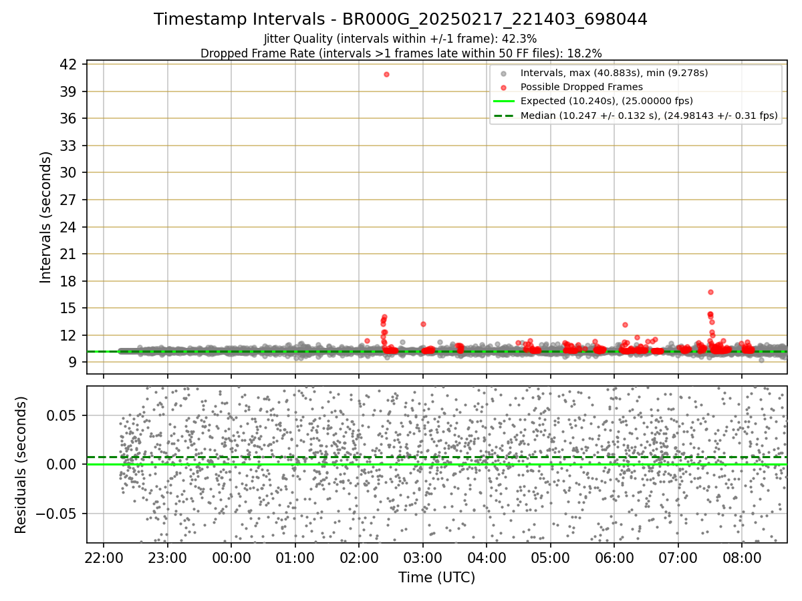Click the isolated red point just after 03:00
The width and height of the screenshot is (802, 601).
point(423,324)
